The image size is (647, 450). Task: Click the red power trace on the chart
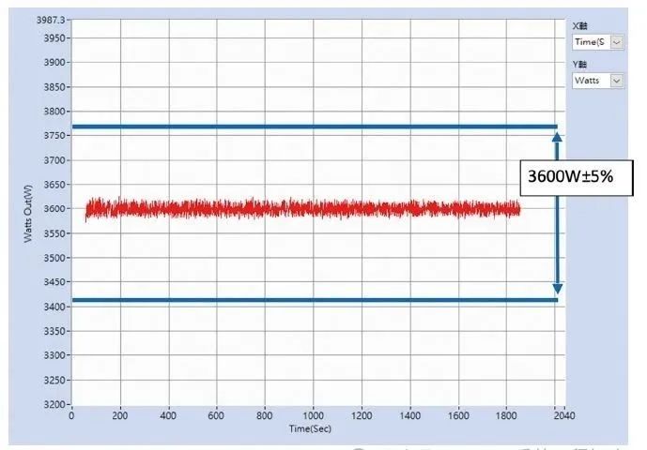pyautogui.click(x=300, y=208)
